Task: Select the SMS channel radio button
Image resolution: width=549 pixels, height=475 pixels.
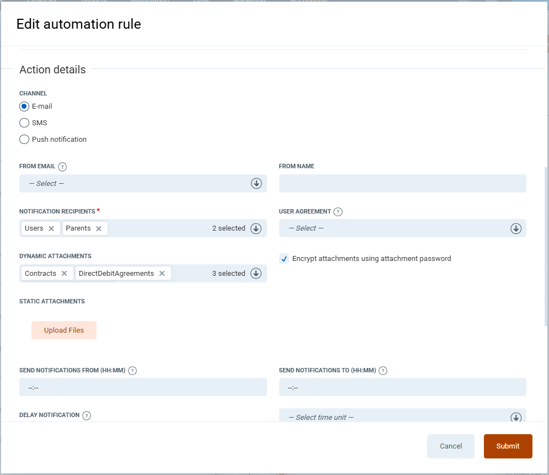Action: coord(24,123)
